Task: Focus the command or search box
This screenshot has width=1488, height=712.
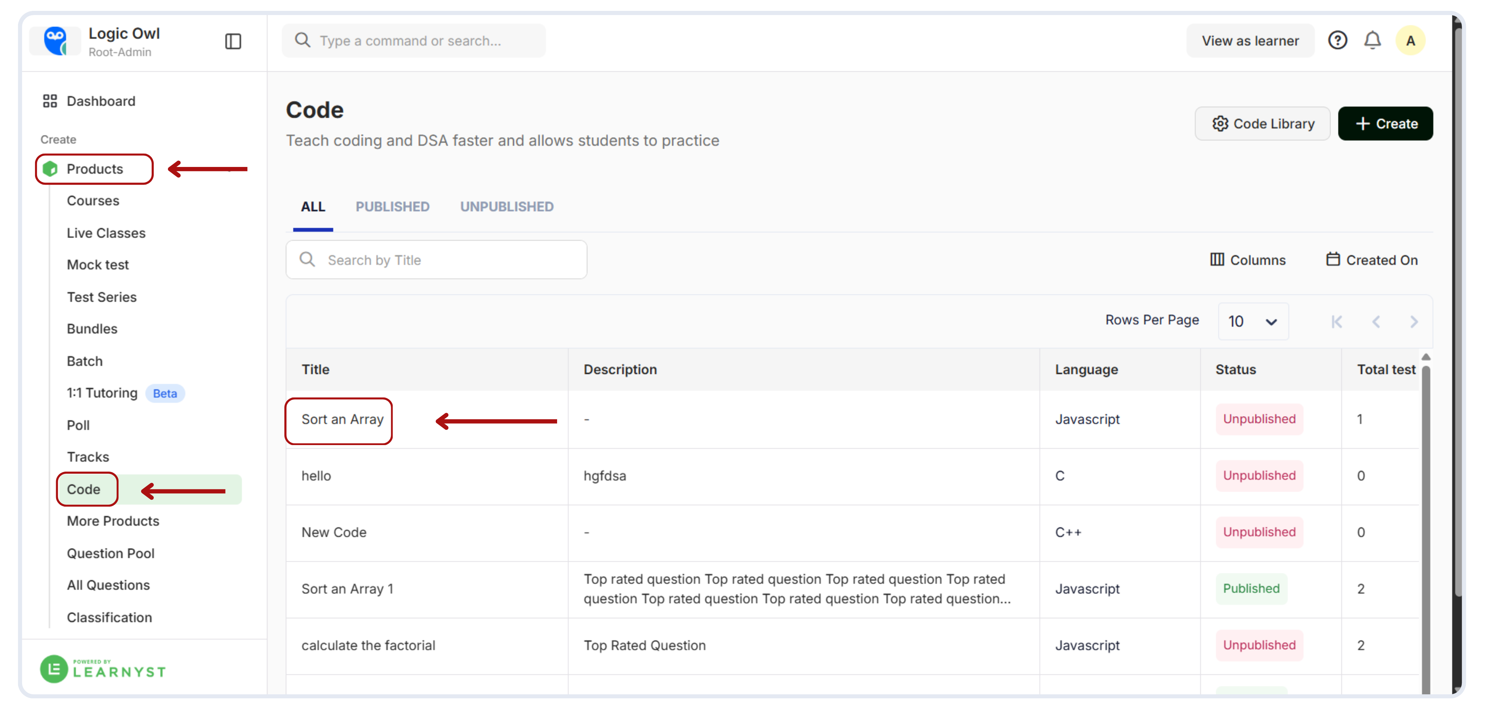Action: click(414, 41)
